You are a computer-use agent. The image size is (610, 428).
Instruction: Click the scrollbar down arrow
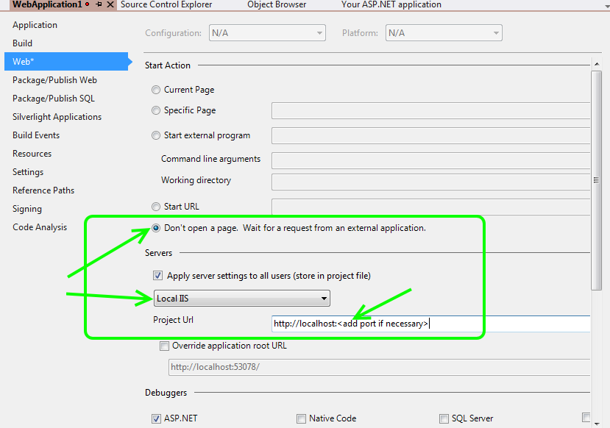click(597, 424)
